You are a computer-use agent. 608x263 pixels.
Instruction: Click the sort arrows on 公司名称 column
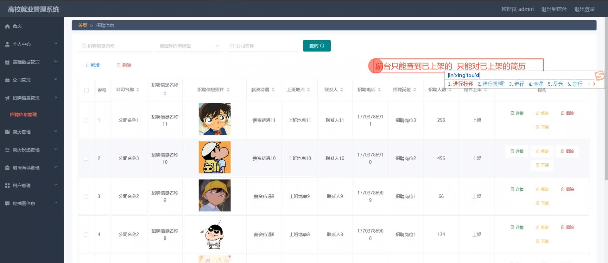tap(138, 90)
